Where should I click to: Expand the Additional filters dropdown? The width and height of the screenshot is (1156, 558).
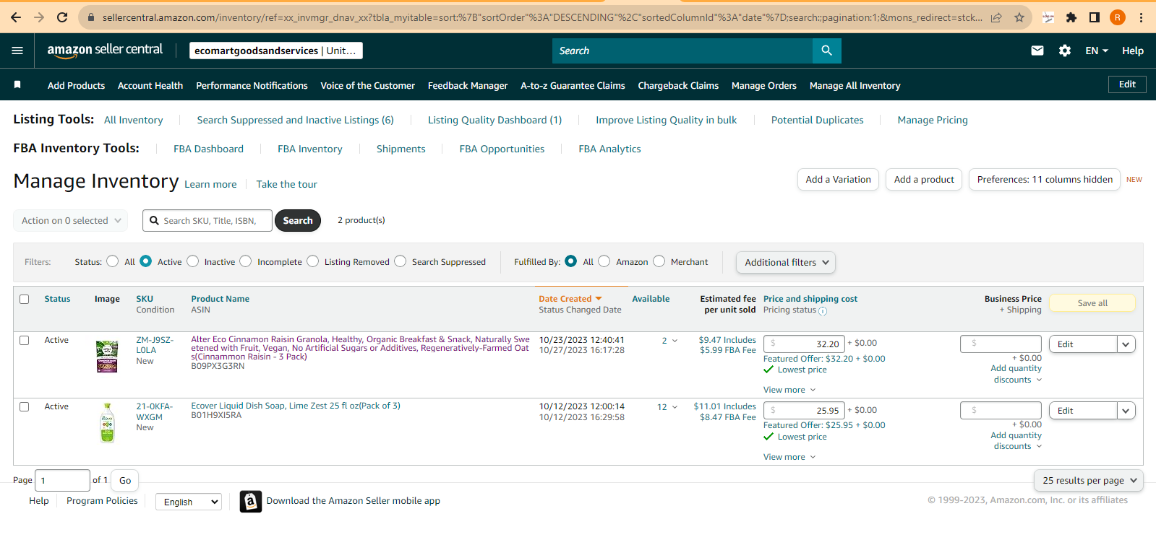coord(786,263)
